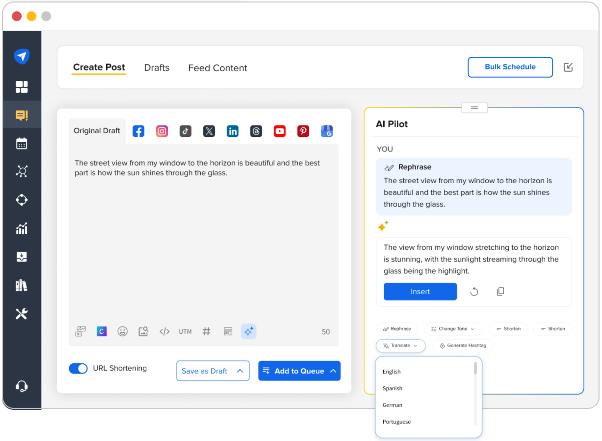Click the AI Pilot panel drag handle
Screen dimensions: 602x441
(x=474, y=108)
